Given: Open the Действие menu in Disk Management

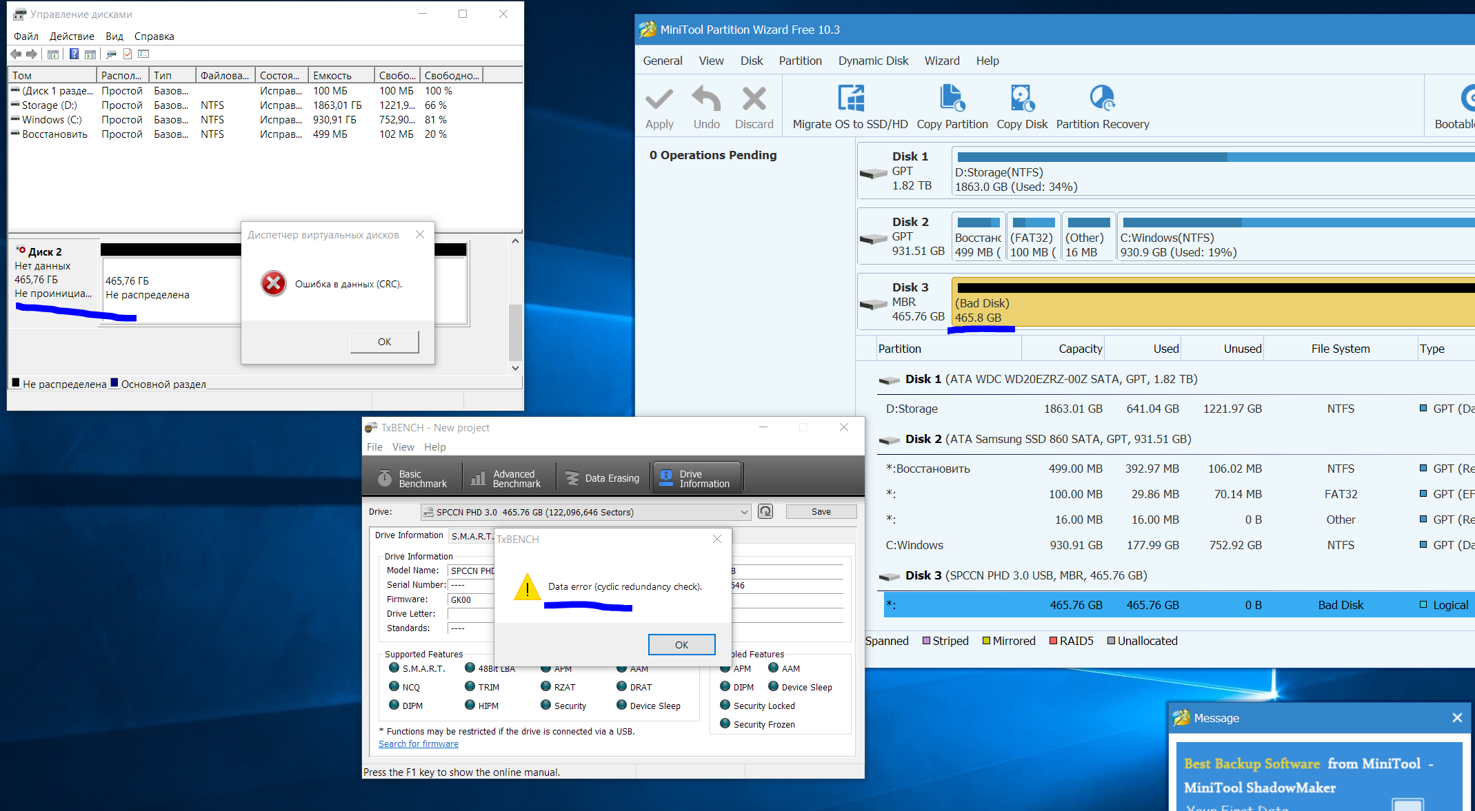Looking at the screenshot, I should (72, 36).
